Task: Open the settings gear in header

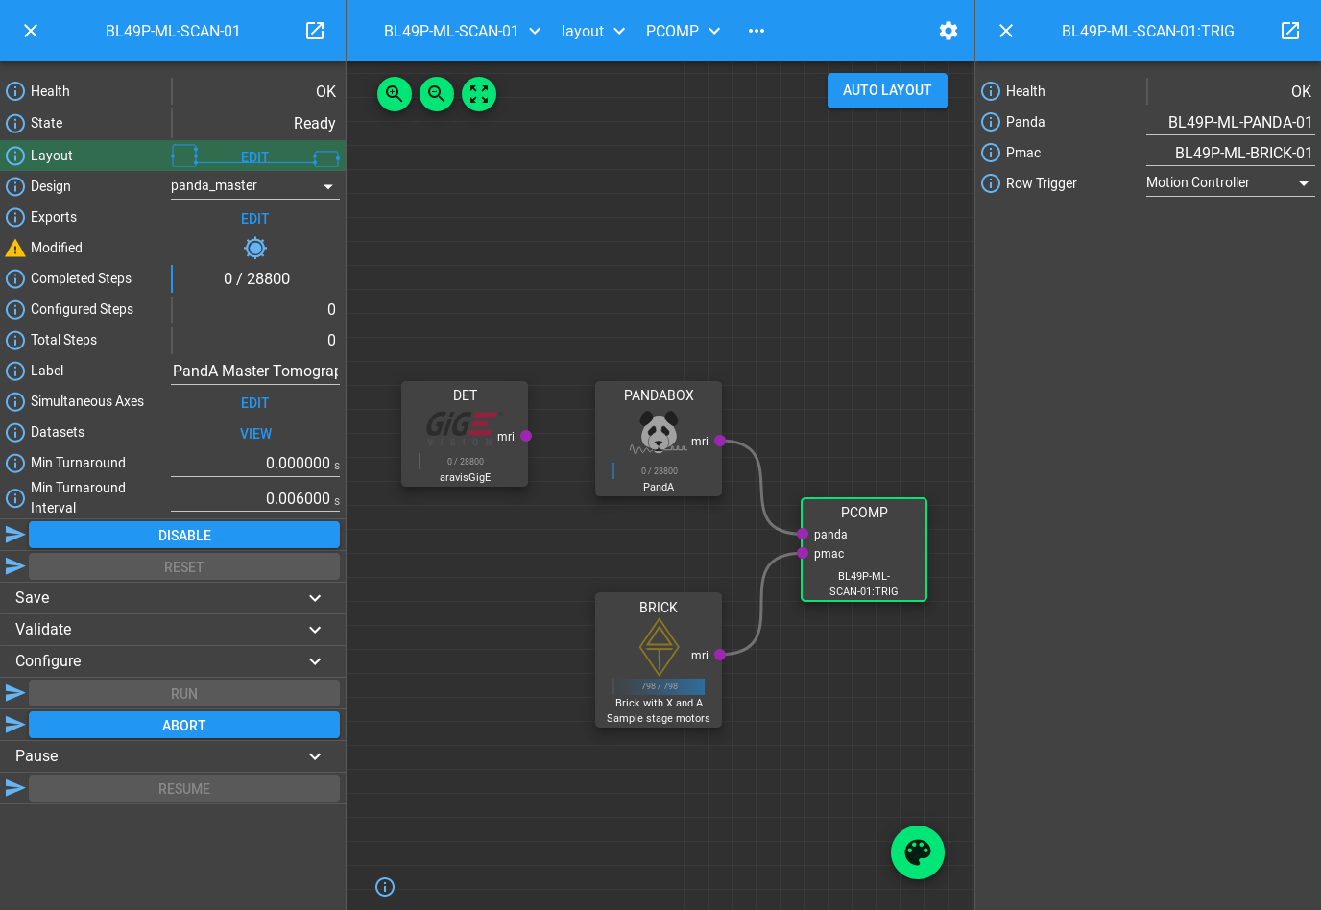Action: (x=949, y=31)
